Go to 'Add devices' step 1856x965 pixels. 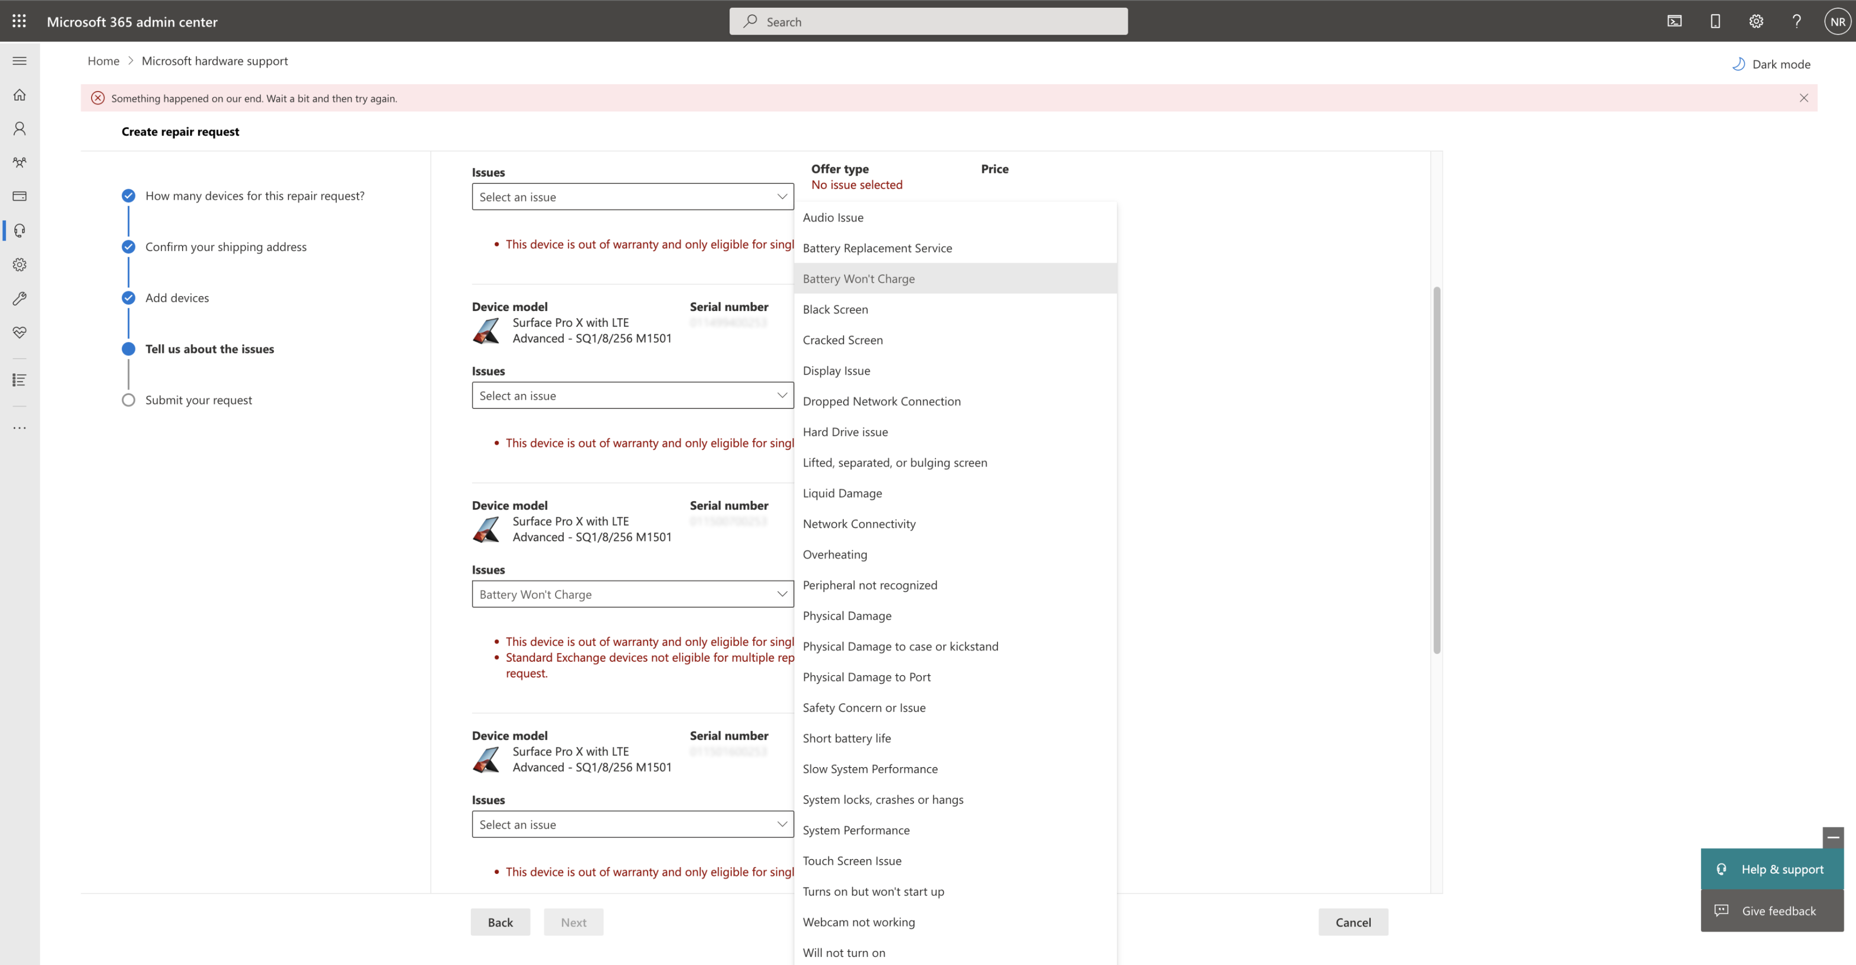click(x=166, y=298)
